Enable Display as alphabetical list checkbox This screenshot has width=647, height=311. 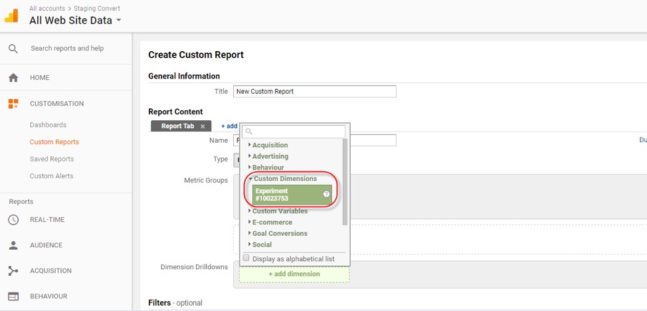246,258
